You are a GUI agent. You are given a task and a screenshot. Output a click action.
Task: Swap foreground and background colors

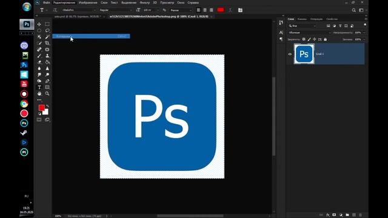click(x=47, y=106)
